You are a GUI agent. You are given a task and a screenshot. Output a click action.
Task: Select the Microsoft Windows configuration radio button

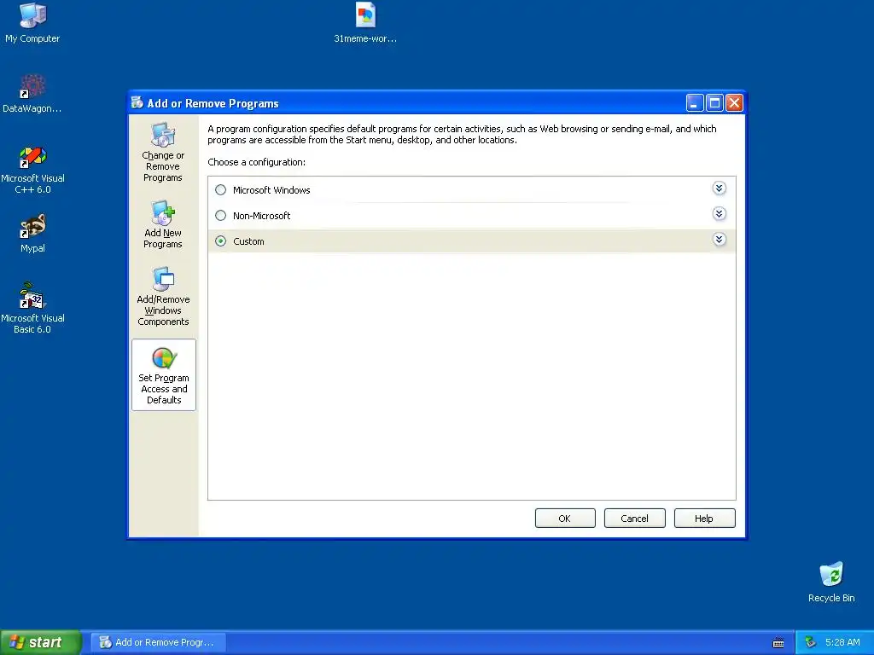coord(221,190)
